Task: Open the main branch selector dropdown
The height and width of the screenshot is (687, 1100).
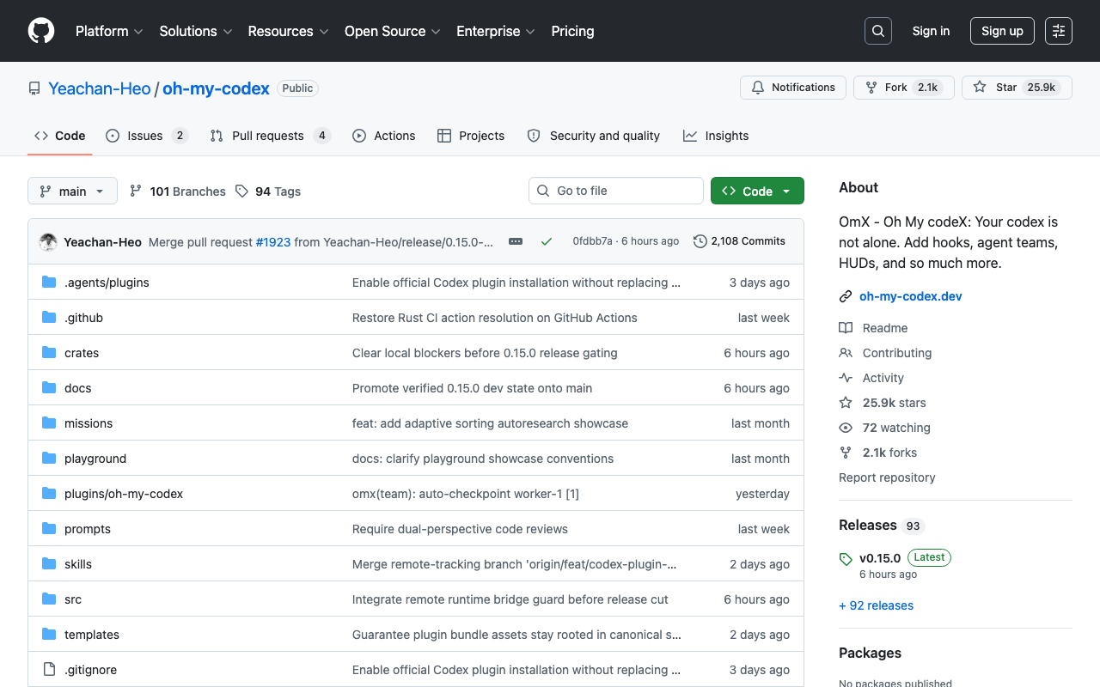Action: [72, 191]
